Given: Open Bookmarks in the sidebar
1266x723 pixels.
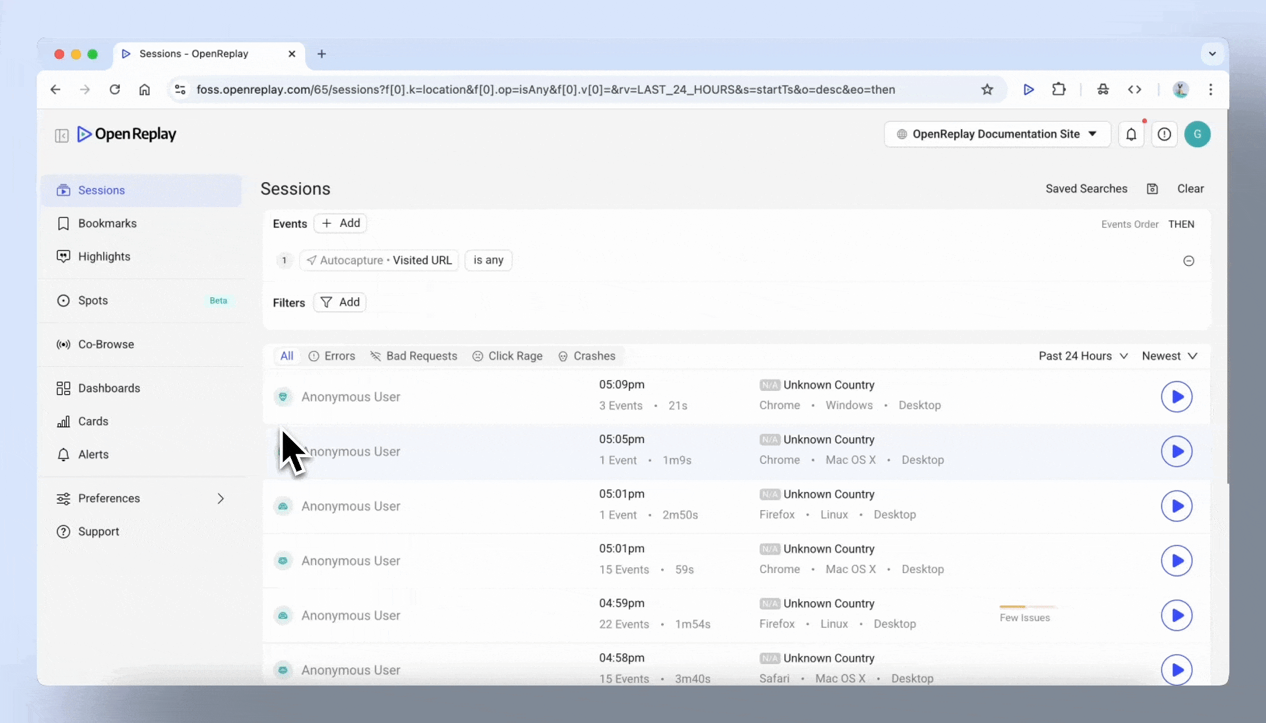Looking at the screenshot, I should (x=141, y=224).
